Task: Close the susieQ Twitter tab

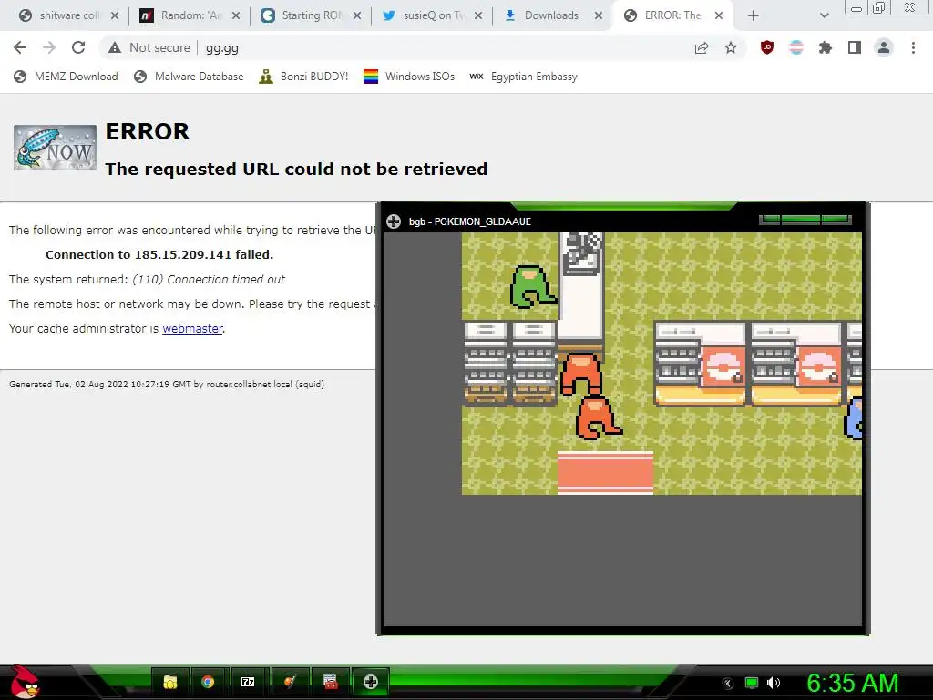Action: click(477, 15)
